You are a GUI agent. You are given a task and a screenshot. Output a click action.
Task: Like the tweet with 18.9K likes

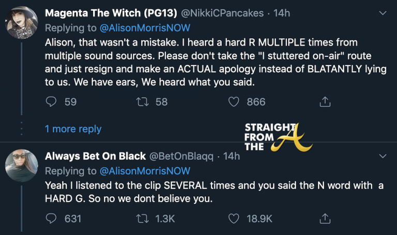(x=234, y=218)
